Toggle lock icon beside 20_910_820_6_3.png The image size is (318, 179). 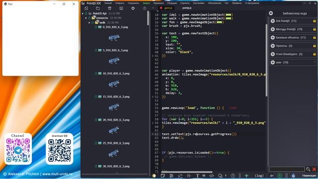pyautogui.click(x=96, y=120)
